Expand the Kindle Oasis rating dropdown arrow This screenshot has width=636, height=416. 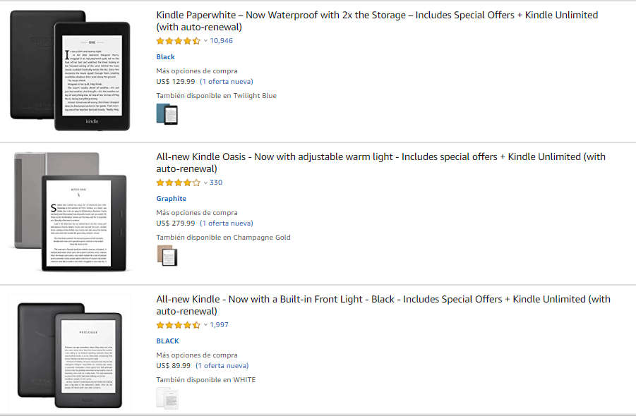(205, 183)
